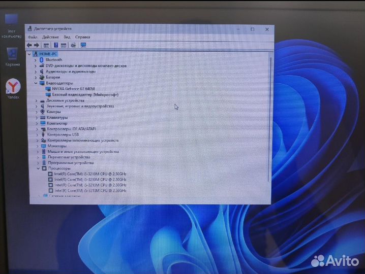Screen dimensions: 365x274
Task: Select the NVIDIA GeForce GT 640M entry
Action: tap(73, 89)
